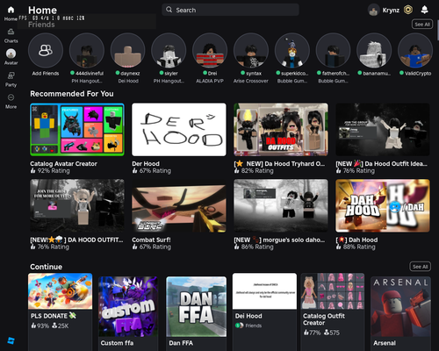Click 'PH Hangout' under 444divineful
The image size is (439, 351).
click(87, 81)
